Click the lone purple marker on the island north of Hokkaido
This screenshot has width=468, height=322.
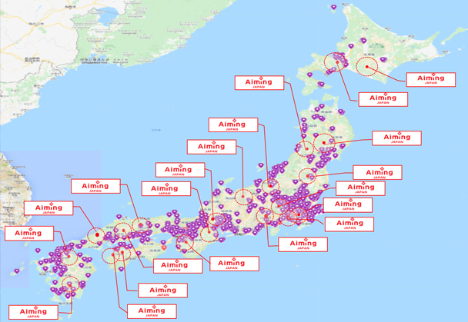pos(333,7)
